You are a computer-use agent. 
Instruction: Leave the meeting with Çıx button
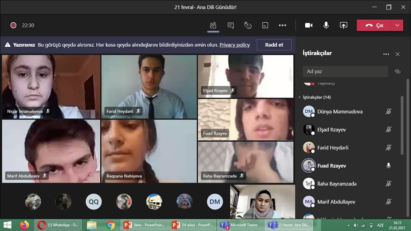pyautogui.click(x=374, y=25)
